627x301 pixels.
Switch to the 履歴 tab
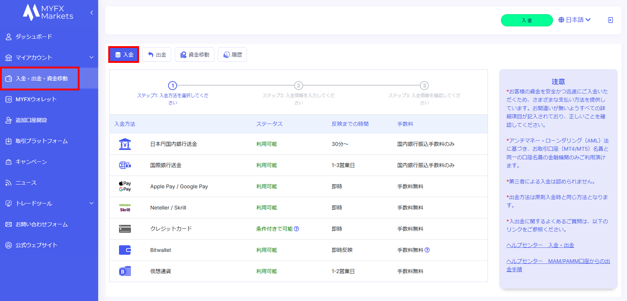coord(232,55)
